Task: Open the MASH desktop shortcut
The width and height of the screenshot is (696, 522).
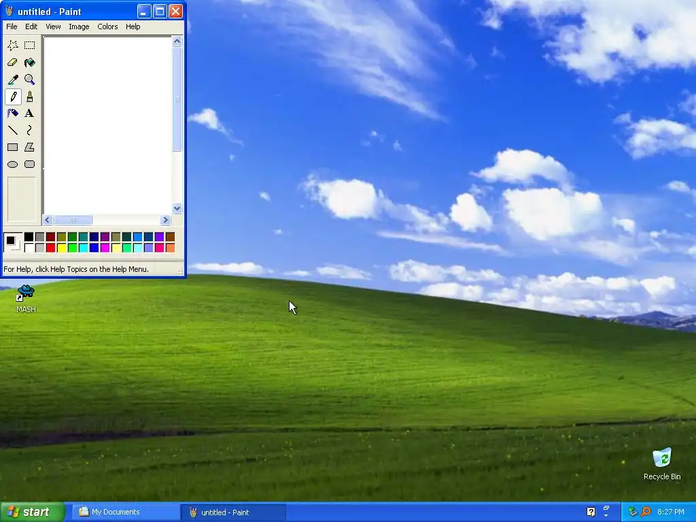Action: pyautogui.click(x=26, y=299)
